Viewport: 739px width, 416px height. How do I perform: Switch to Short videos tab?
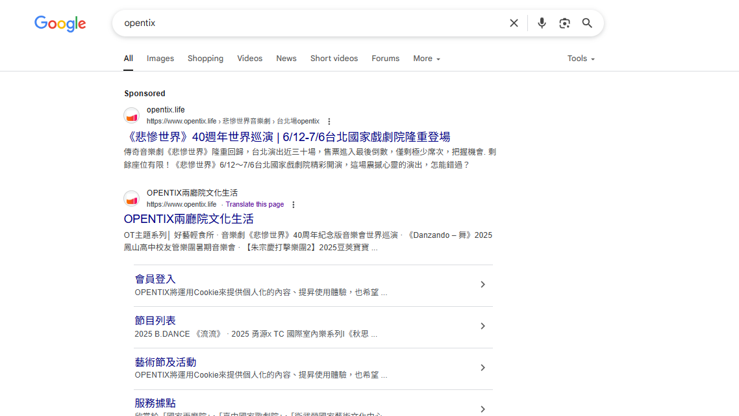pyautogui.click(x=334, y=58)
